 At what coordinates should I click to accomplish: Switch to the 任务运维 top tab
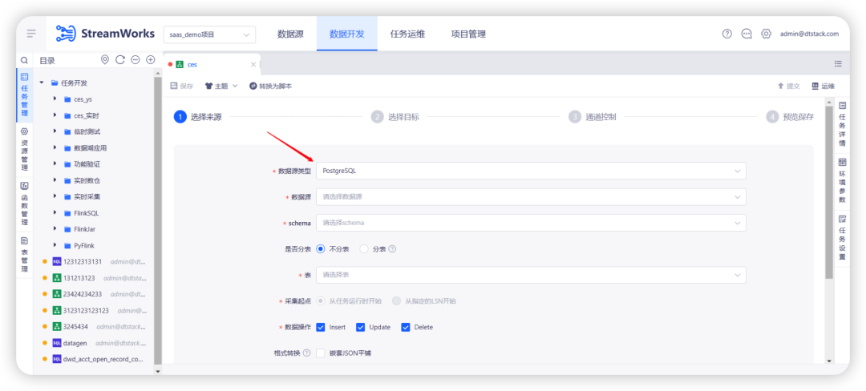click(407, 34)
